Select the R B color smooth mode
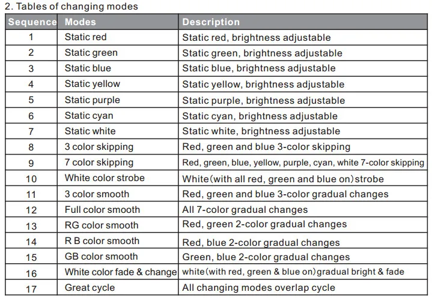This screenshot has width=432, height=298. coord(118,241)
